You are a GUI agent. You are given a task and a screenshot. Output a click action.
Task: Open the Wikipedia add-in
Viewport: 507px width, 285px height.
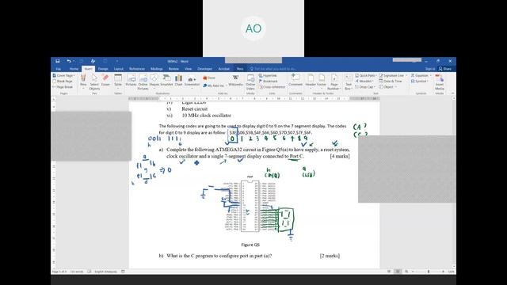point(235,80)
